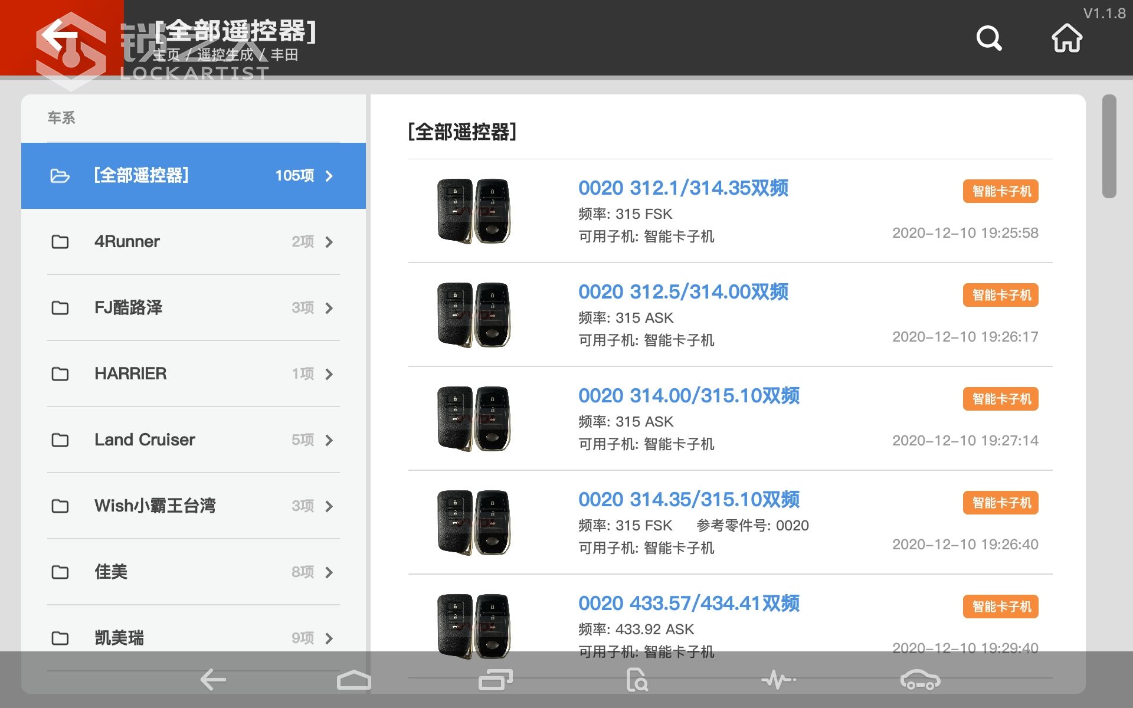The image size is (1133, 708).
Task: Click key fob thumbnail of 314.00/315.10 entry
Action: pos(474,419)
